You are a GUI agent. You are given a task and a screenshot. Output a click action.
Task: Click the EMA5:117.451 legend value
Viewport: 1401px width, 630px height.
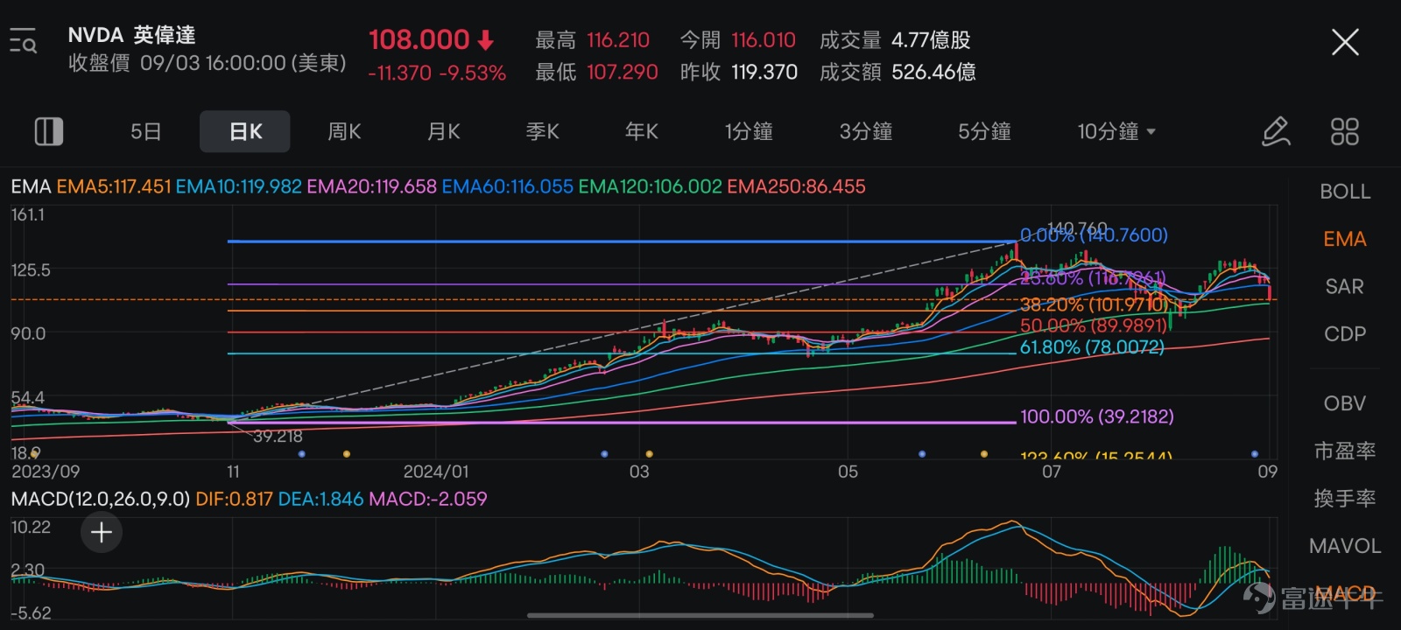(114, 186)
